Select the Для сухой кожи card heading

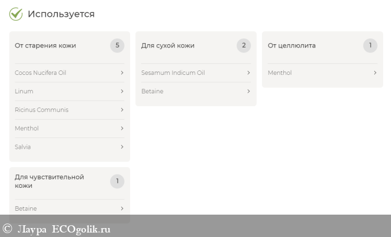pyautogui.click(x=168, y=46)
